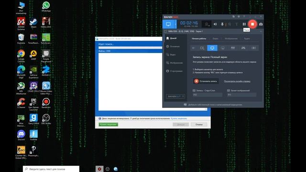Click the search progress bar in Идет поиск dialog
The width and height of the screenshot is (306, 172).
pyautogui.click(x=131, y=48)
